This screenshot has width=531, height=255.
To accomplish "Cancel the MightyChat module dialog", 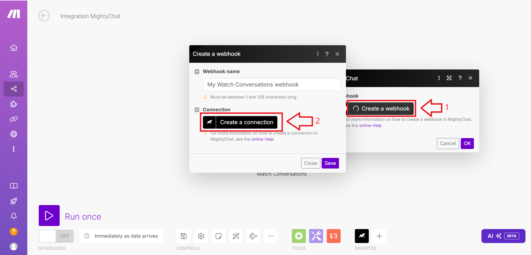I will coord(448,143).
